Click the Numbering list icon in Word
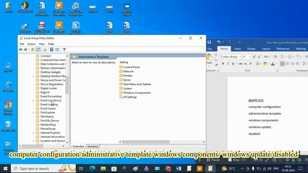308x173 pixels. click(290, 57)
